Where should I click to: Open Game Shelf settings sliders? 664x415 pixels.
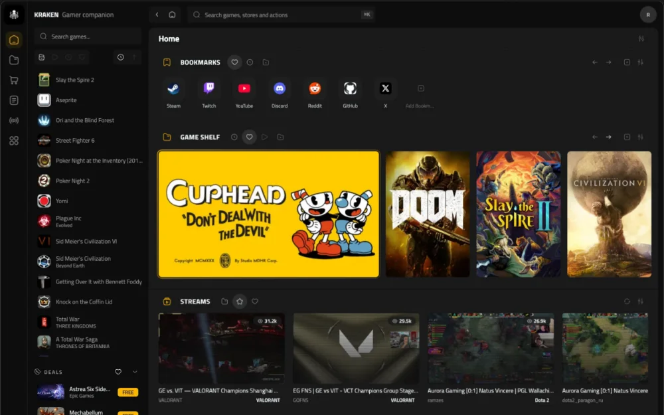[x=641, y=137]
